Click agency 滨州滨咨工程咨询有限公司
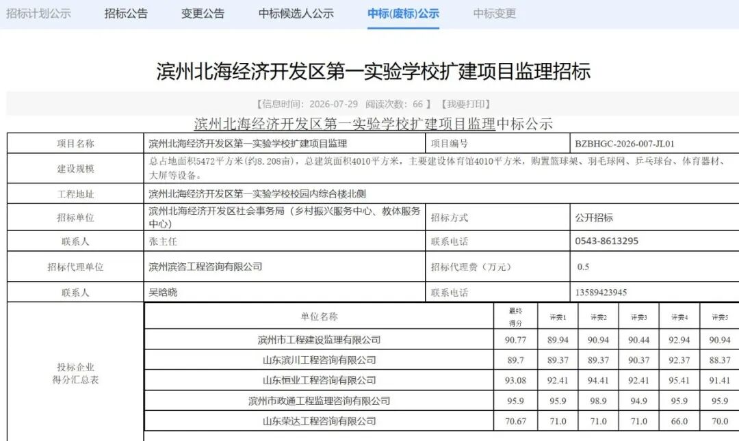The width and height of the screenshot is (739, 441). pos(205,267)
